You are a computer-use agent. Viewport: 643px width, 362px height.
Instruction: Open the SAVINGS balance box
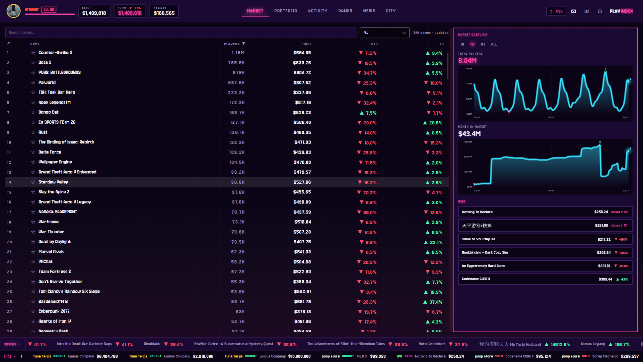tap(164, 11)
